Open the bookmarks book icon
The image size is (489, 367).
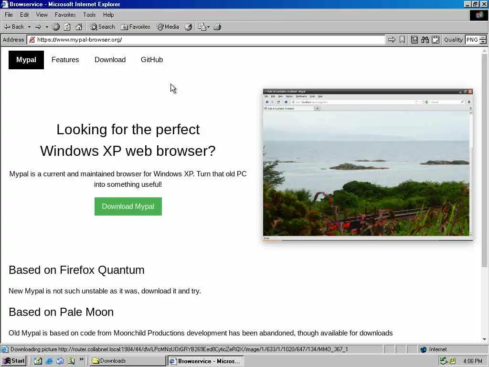click(x=415, y=40)
